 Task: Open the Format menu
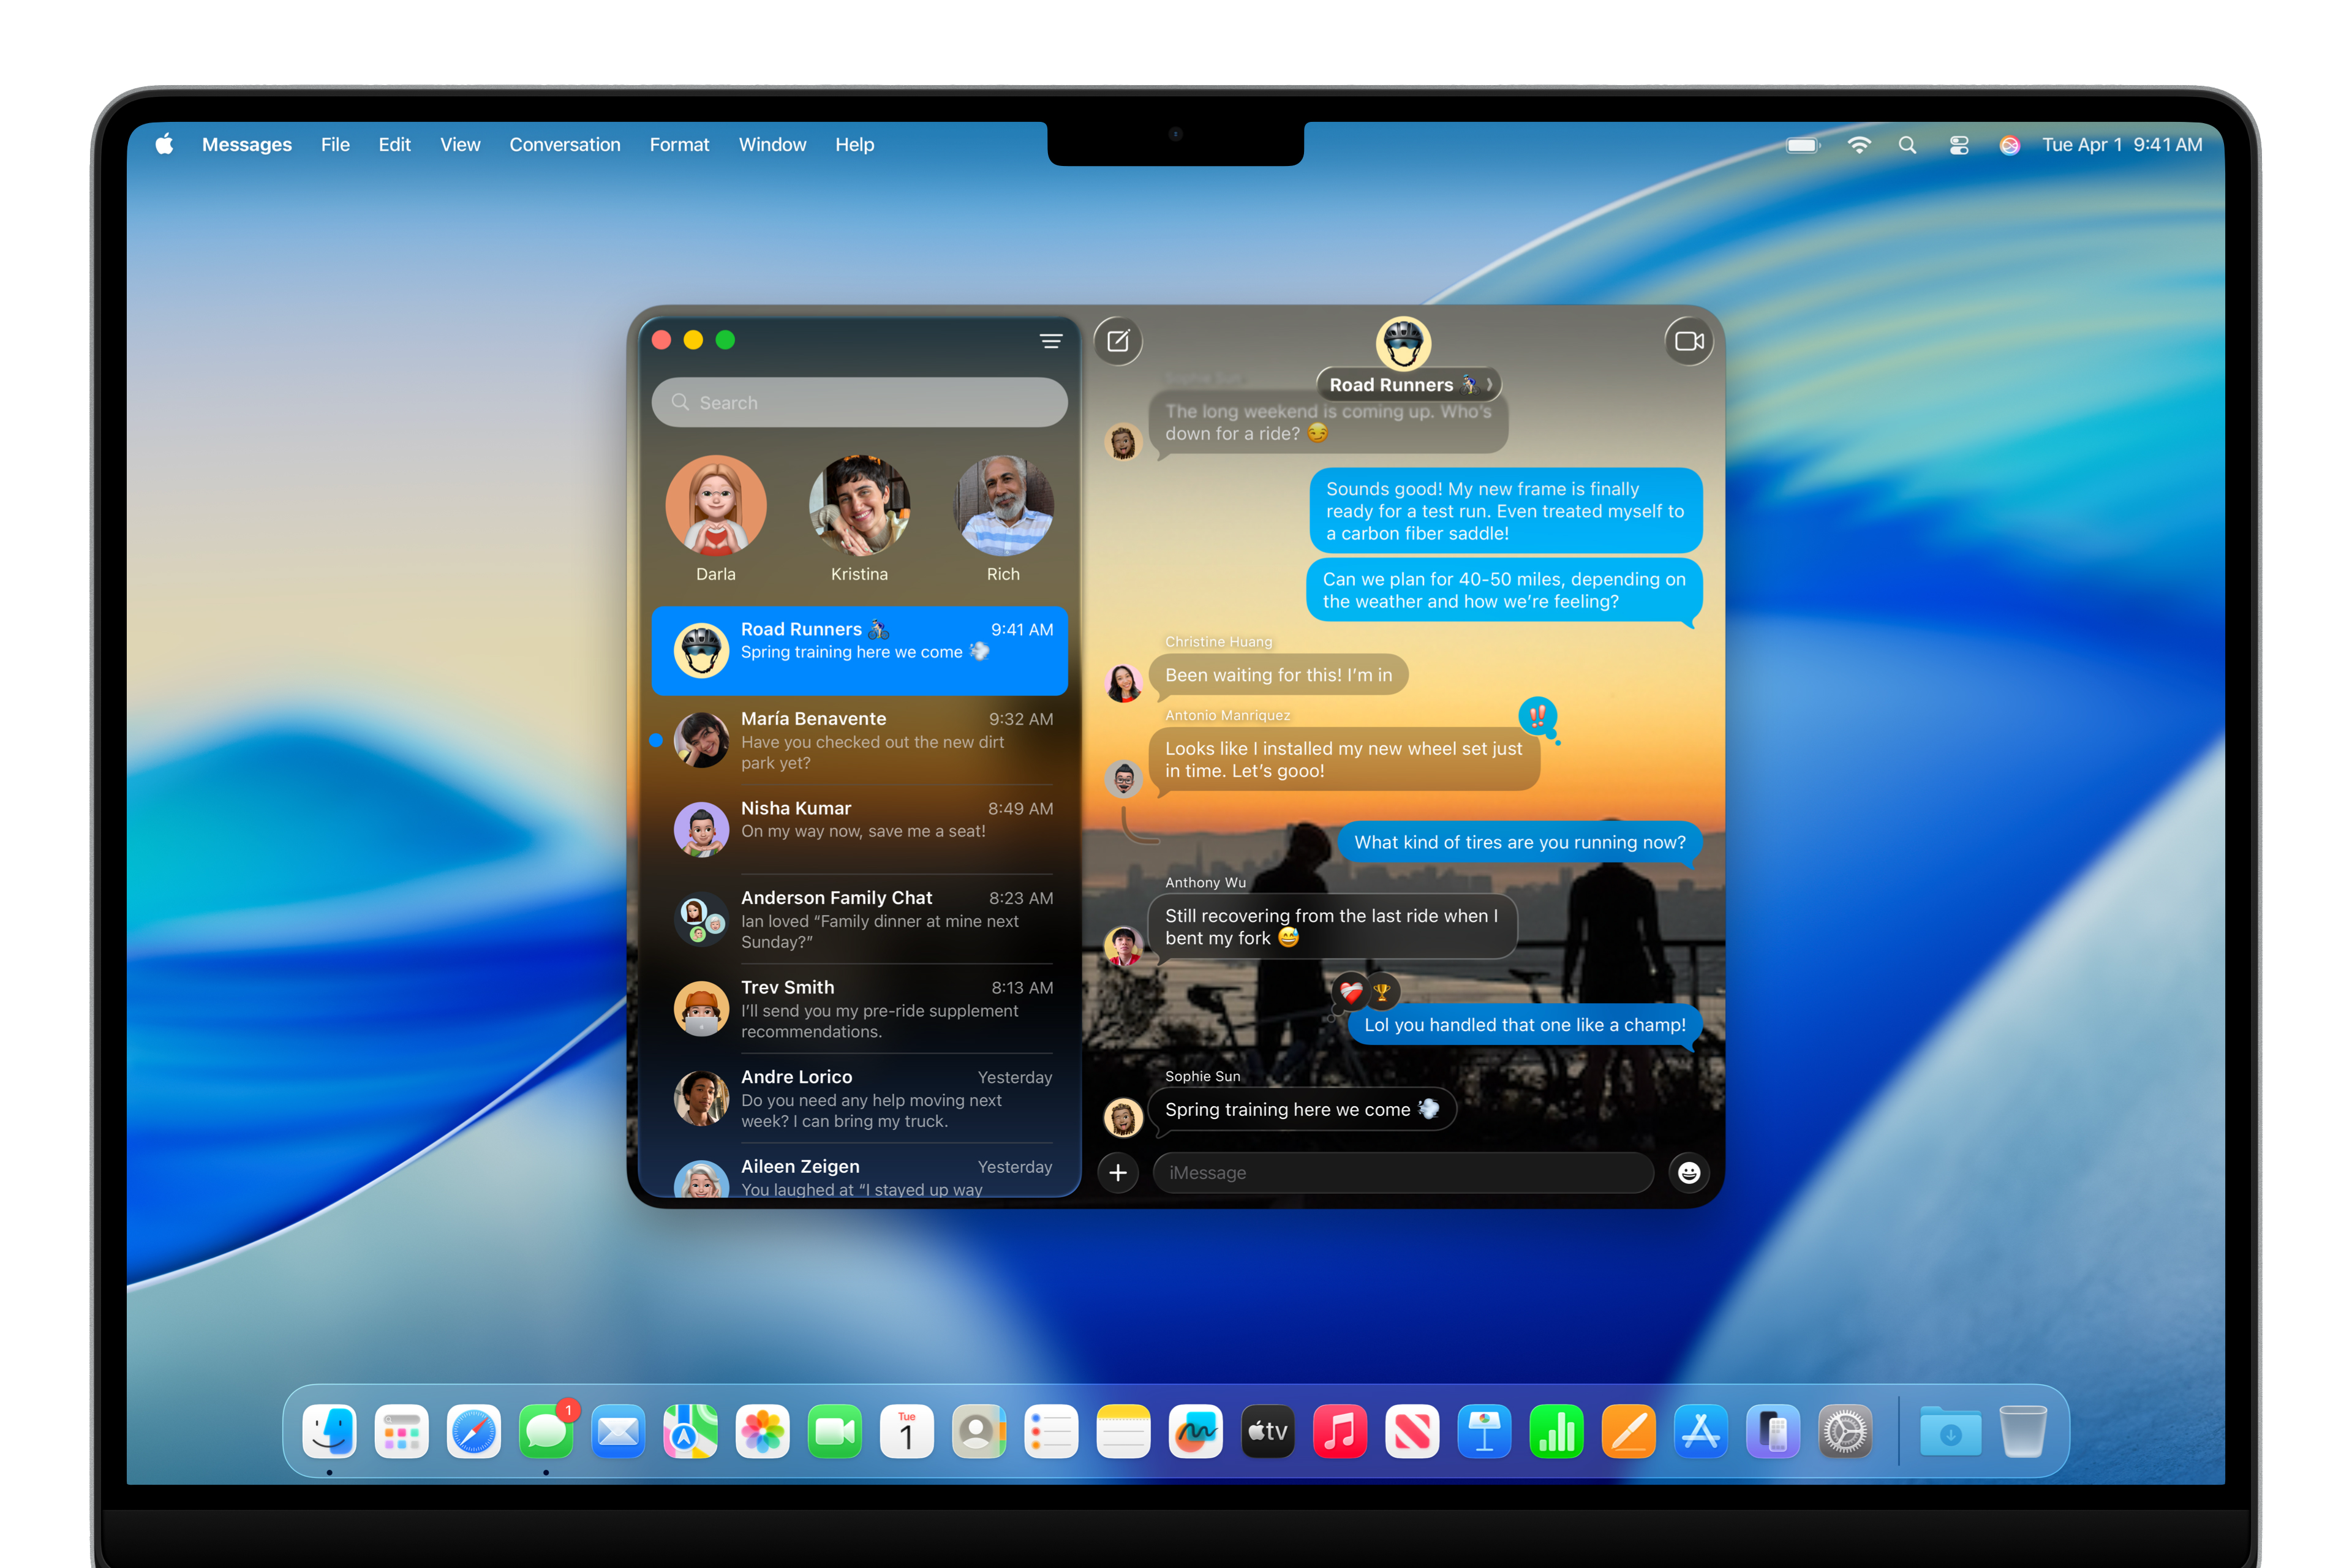pyautogui.click(x=679, y=144)
